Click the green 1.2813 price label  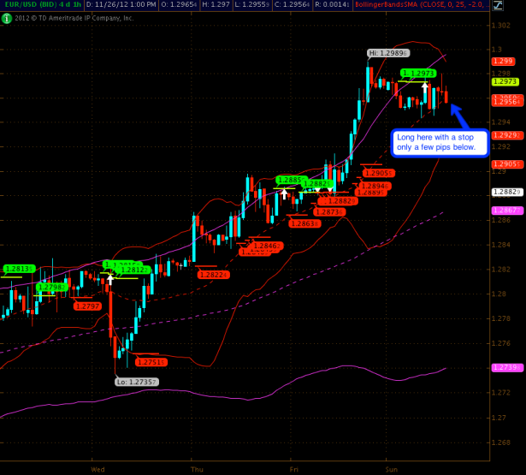pos(19,268)
